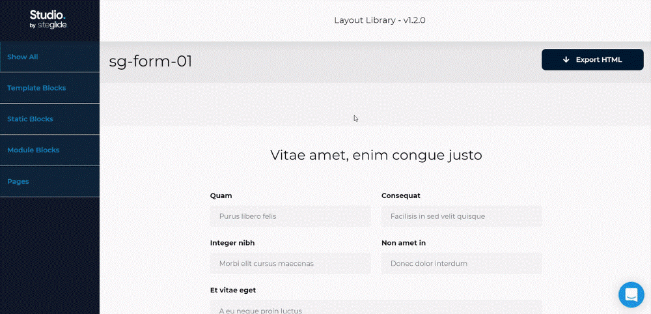Click the Quam field label
Screen dimensions: 651x314
click(x=221, y=195)
